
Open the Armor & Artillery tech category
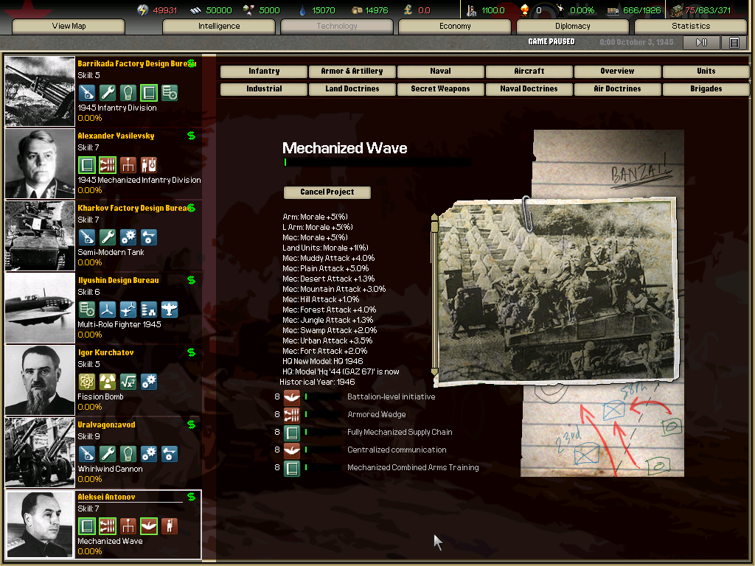click(x=352, y=71)
